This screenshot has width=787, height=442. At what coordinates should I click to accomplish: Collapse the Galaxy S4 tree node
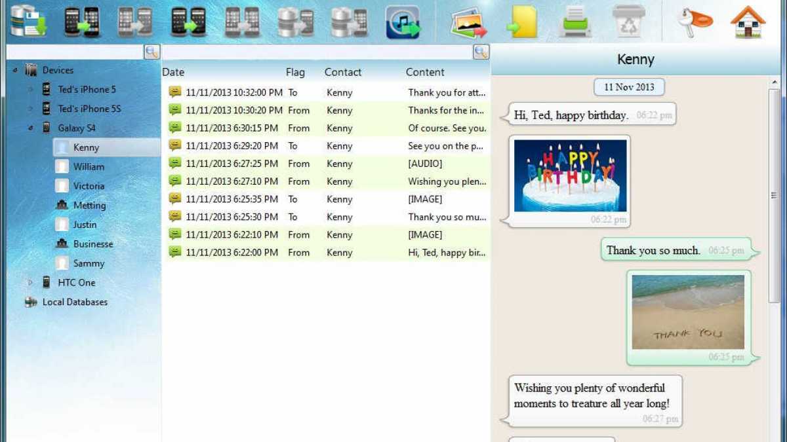30,128
